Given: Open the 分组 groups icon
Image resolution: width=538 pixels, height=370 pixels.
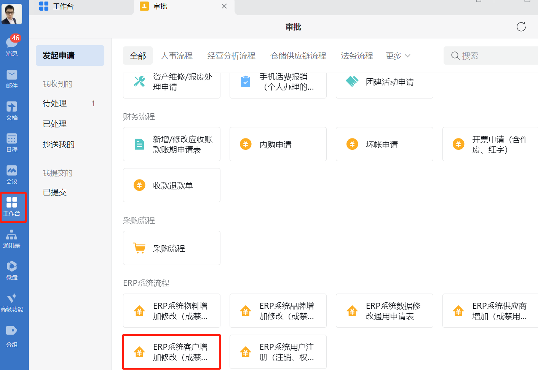Looking at the screenshot, I should (12, 337).
